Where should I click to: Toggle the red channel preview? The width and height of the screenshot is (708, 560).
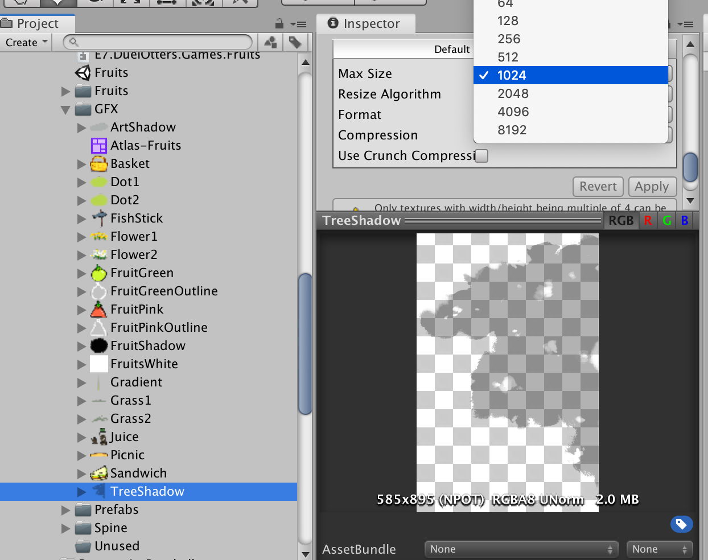coord(648,221)
